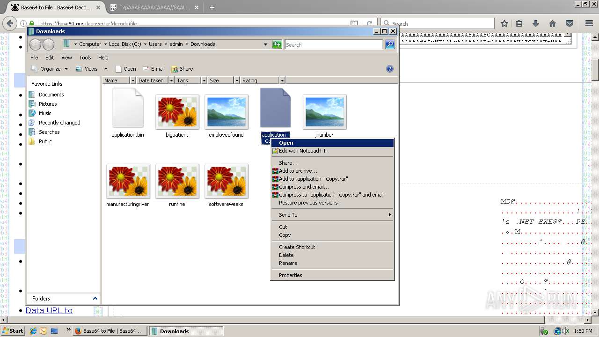Expand the Folders pane
The width and height of the screenshot is (599, 337).
(95, 298)
